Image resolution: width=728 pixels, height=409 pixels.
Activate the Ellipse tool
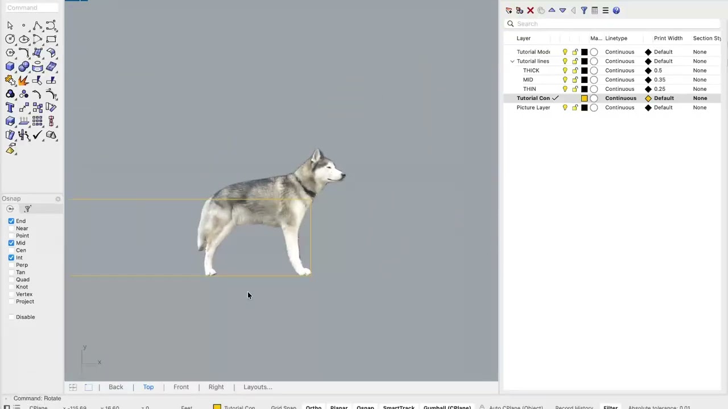(x=23, y=39)
